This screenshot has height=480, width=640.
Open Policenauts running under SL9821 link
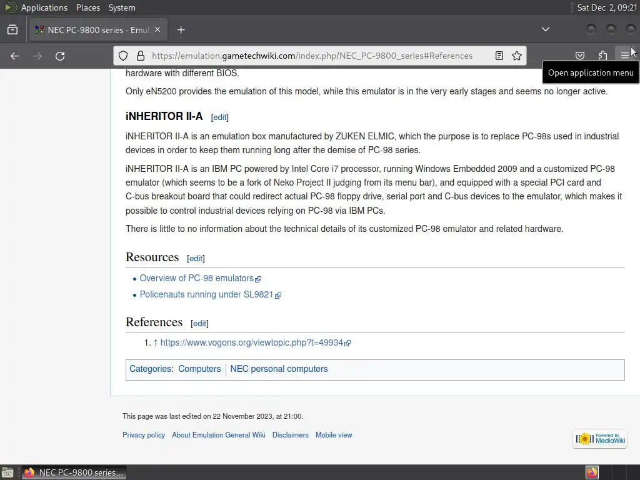(x=210, y=295)
